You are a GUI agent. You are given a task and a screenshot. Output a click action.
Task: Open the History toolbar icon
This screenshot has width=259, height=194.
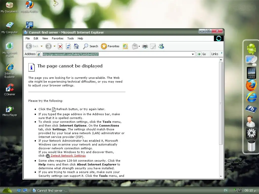coord(125,46)
